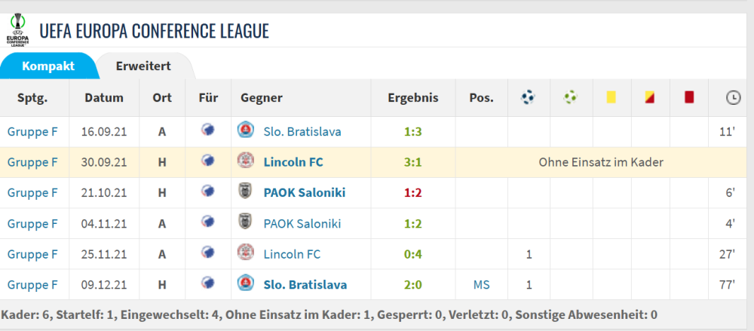Click the red card icon header
Viewport: 754px width, 331px height.
point(688,97)
